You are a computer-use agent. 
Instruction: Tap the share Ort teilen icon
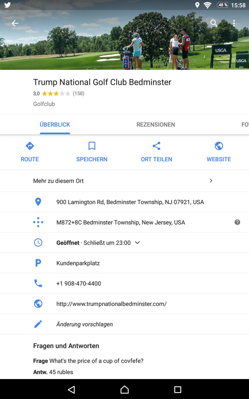click(156, 146)
